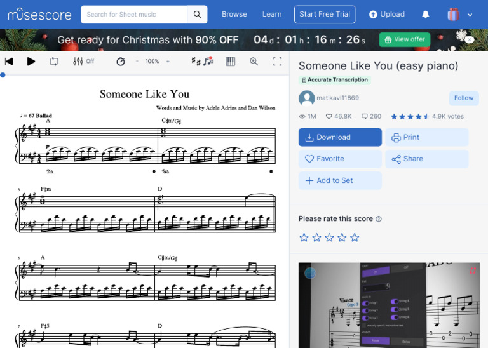
Task: Increase tempo with the plus button
Action: coord(168,61)
